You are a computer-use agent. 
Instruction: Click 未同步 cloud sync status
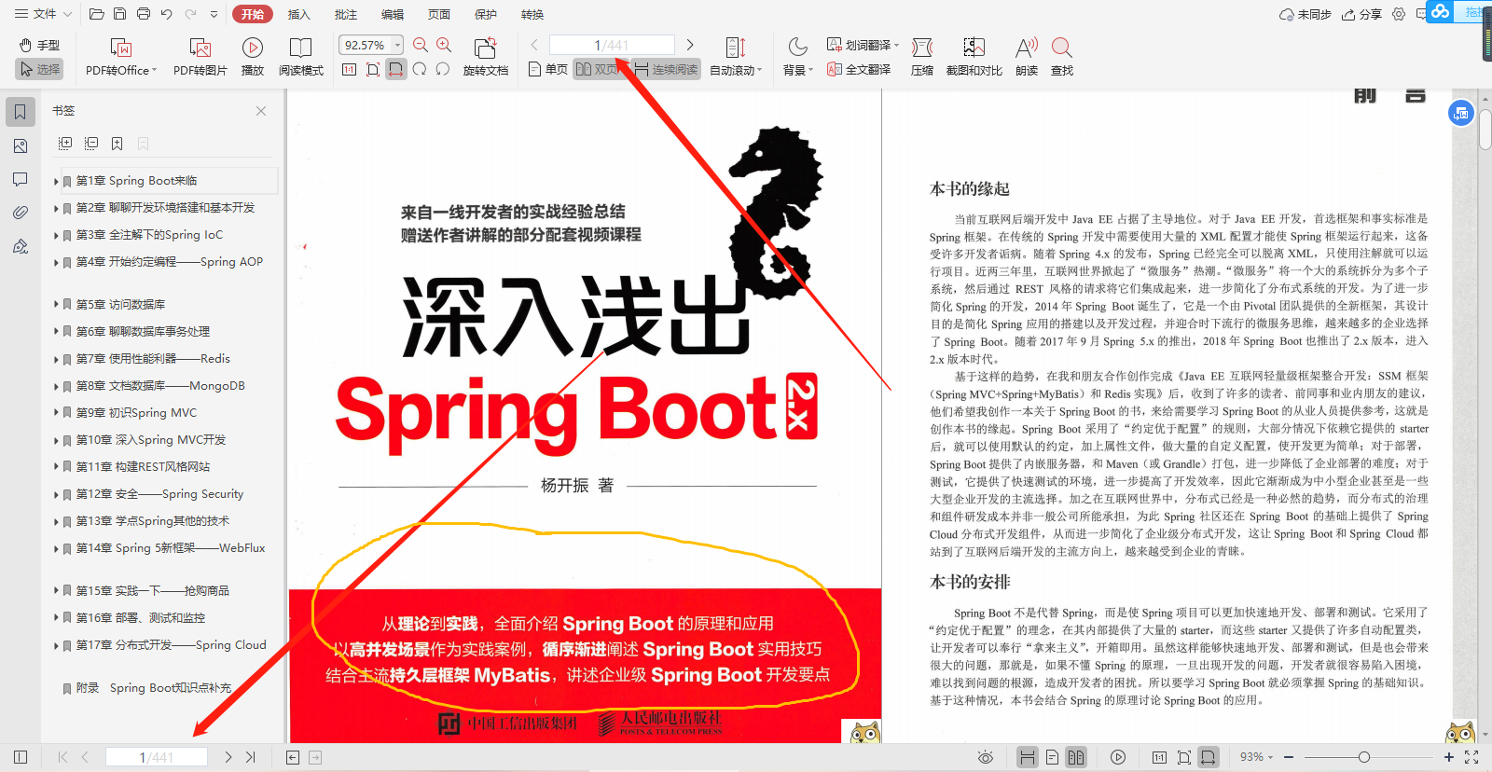pyautogui.click(x=1305, y=14)
